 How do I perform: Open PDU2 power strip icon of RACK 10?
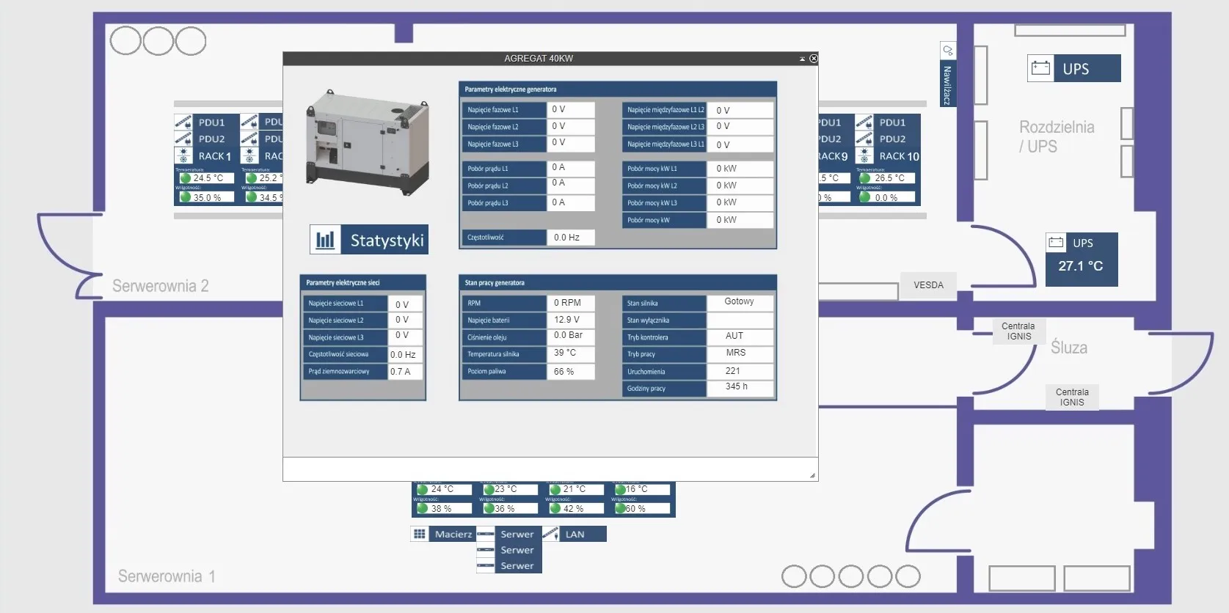864,139
